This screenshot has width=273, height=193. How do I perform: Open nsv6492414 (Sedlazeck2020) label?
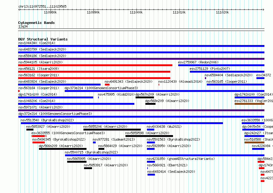coord(171,172)
